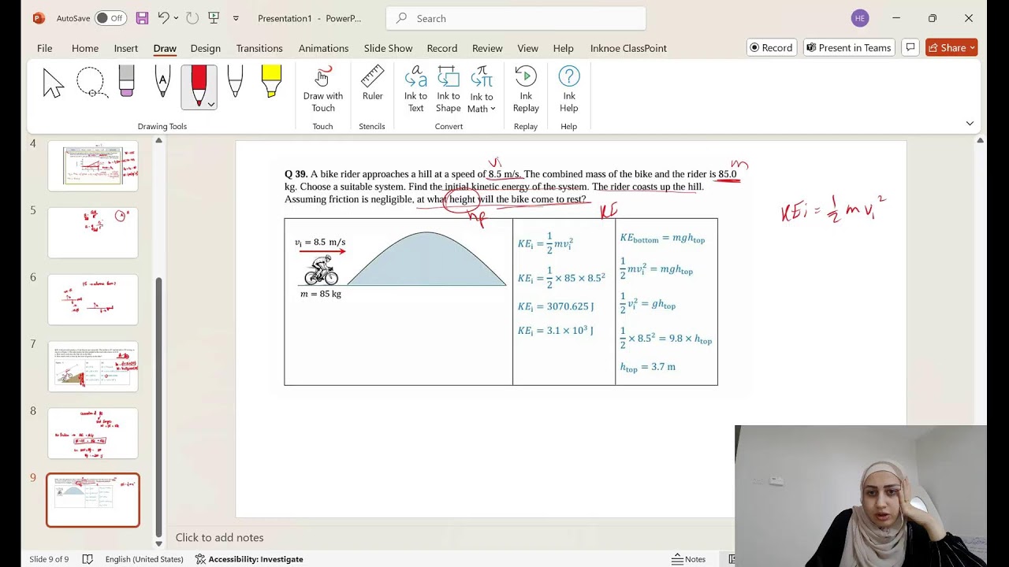This screenshot has width=1009, height=567.
Task: Select slide 9 thumbnail
Action: pos(93,500)
